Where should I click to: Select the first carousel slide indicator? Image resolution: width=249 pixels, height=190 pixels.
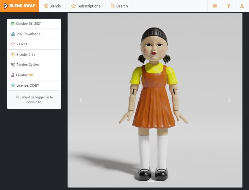point(151,182)
